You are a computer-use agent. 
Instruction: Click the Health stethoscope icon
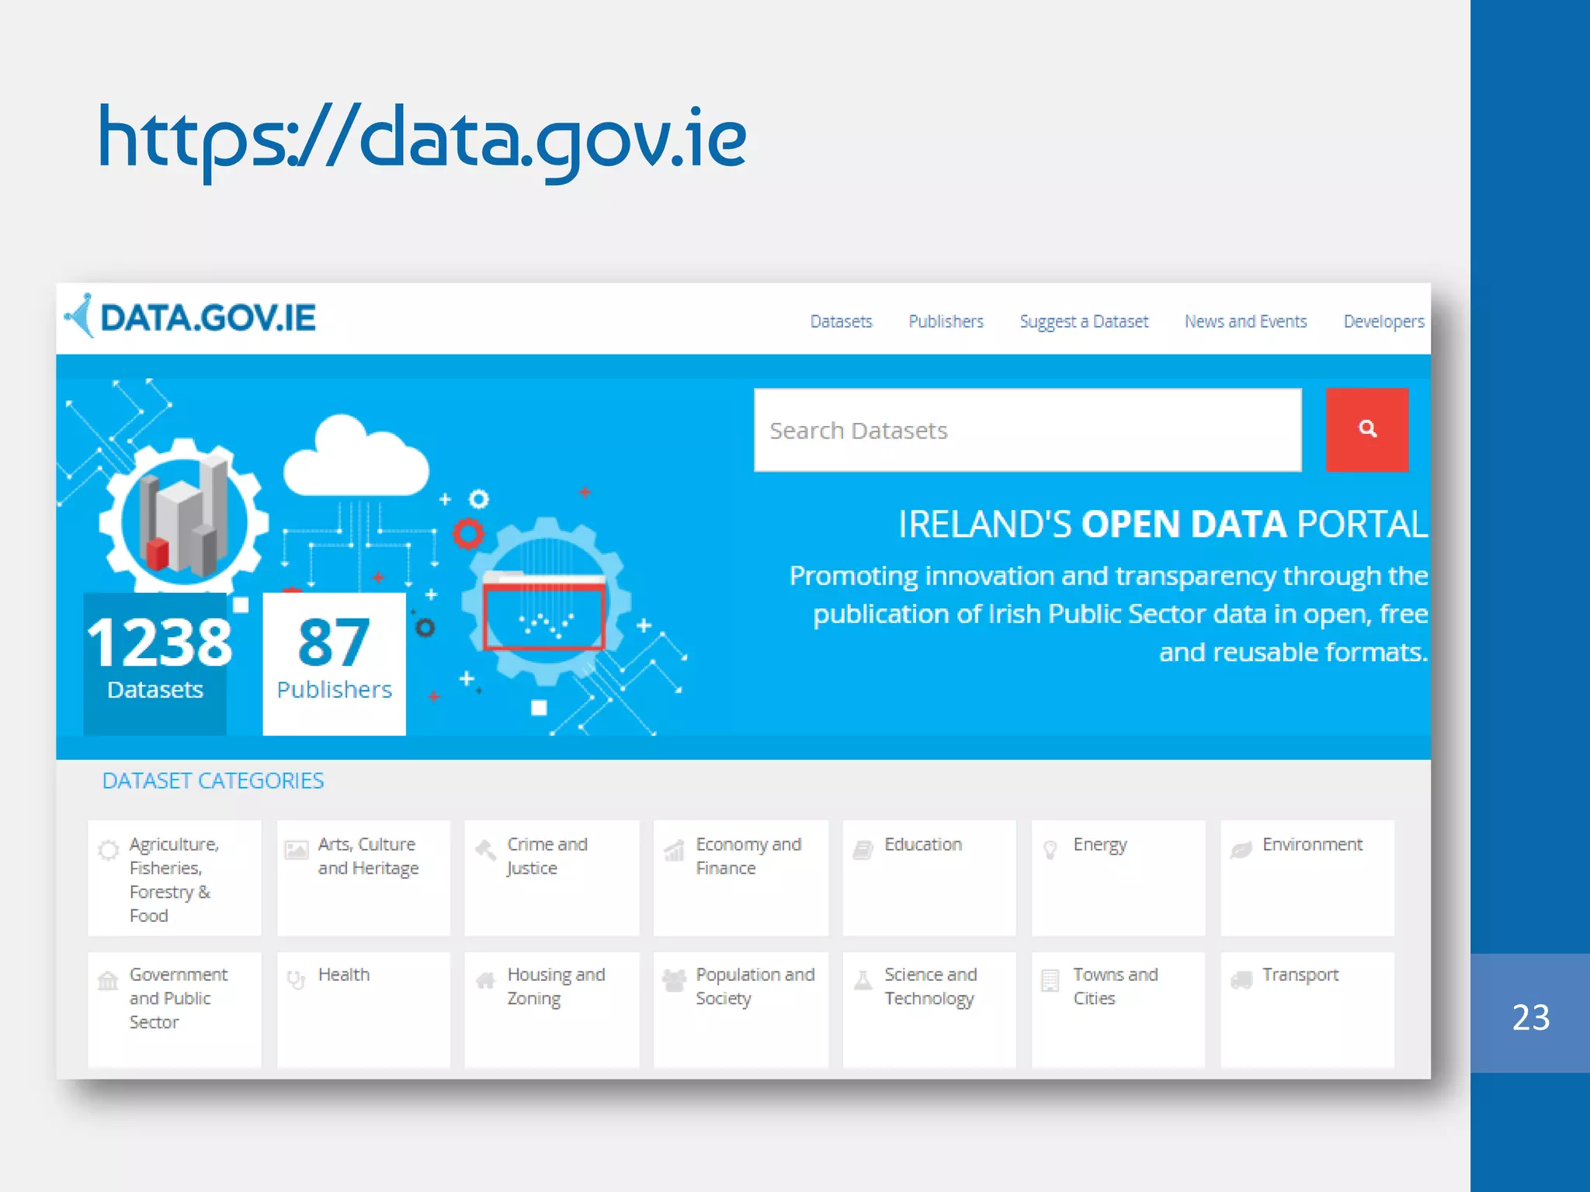(296, 979)
